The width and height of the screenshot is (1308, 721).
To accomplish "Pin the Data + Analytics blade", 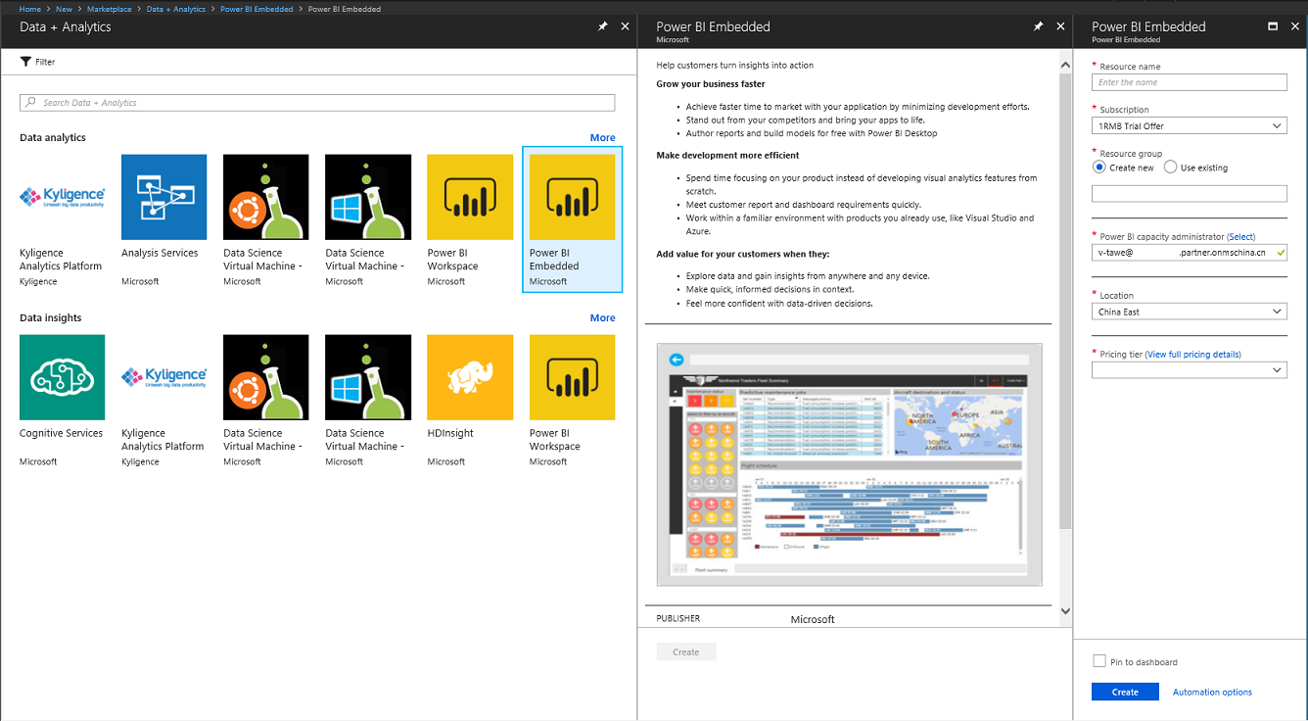I will coord(603,26).
